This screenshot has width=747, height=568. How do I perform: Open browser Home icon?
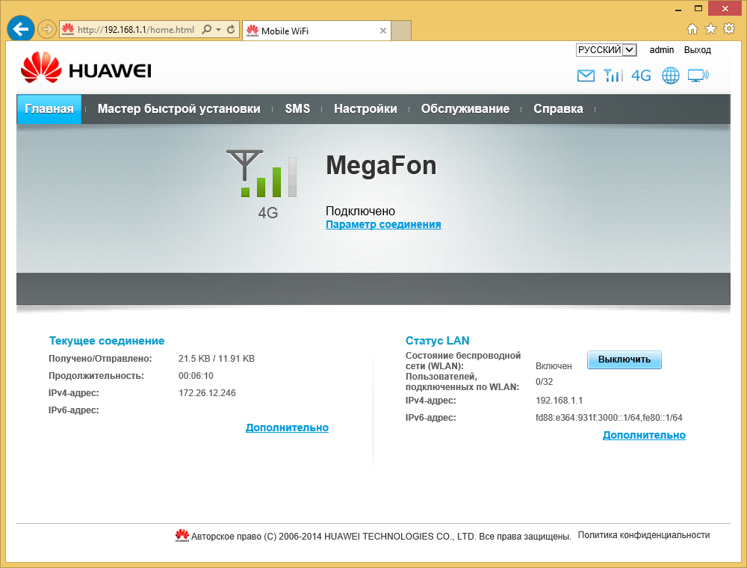(692, 29)
